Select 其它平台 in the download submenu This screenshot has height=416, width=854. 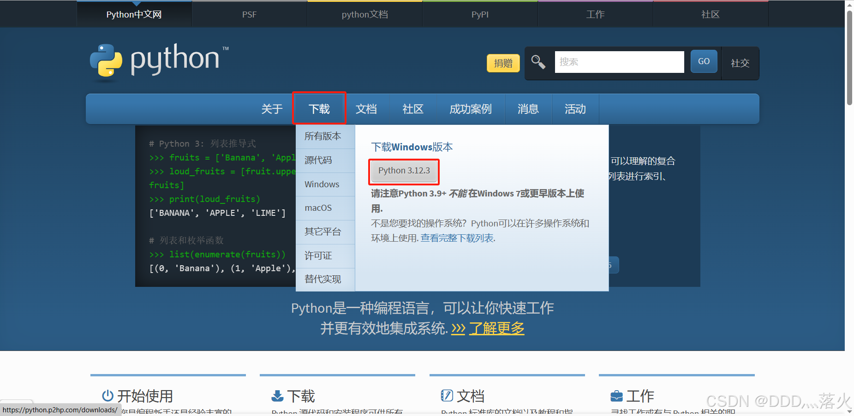[325, 232]
